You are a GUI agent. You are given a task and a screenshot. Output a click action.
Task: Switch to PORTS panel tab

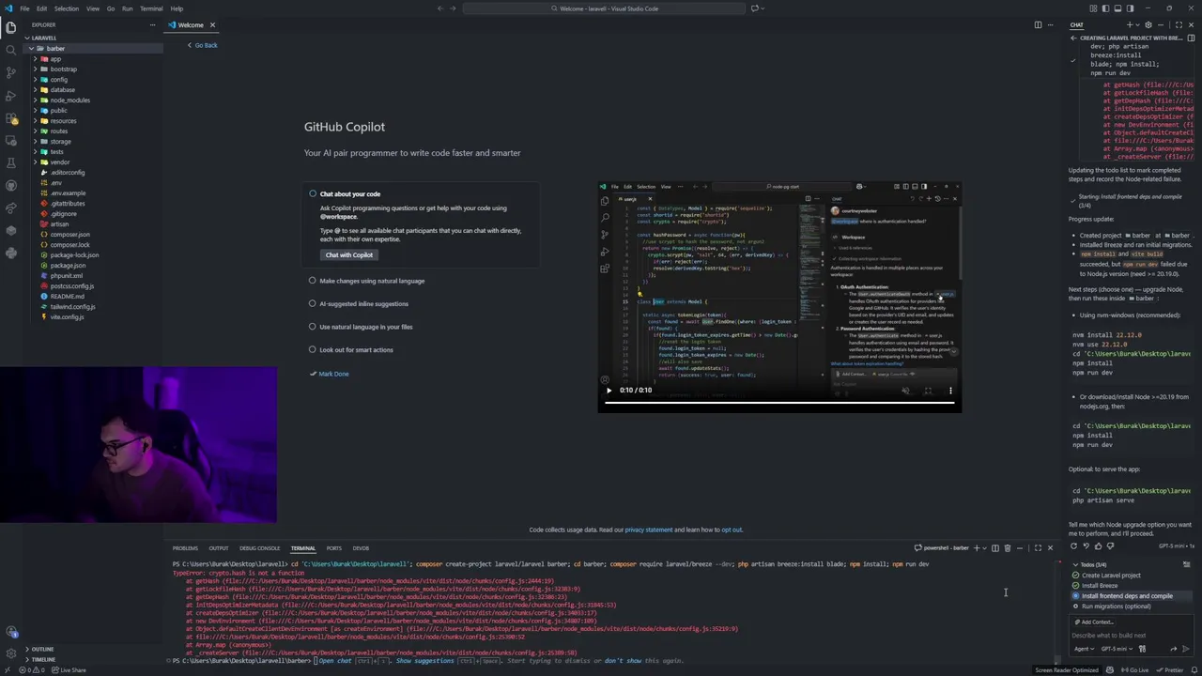[x=333, y=548]
